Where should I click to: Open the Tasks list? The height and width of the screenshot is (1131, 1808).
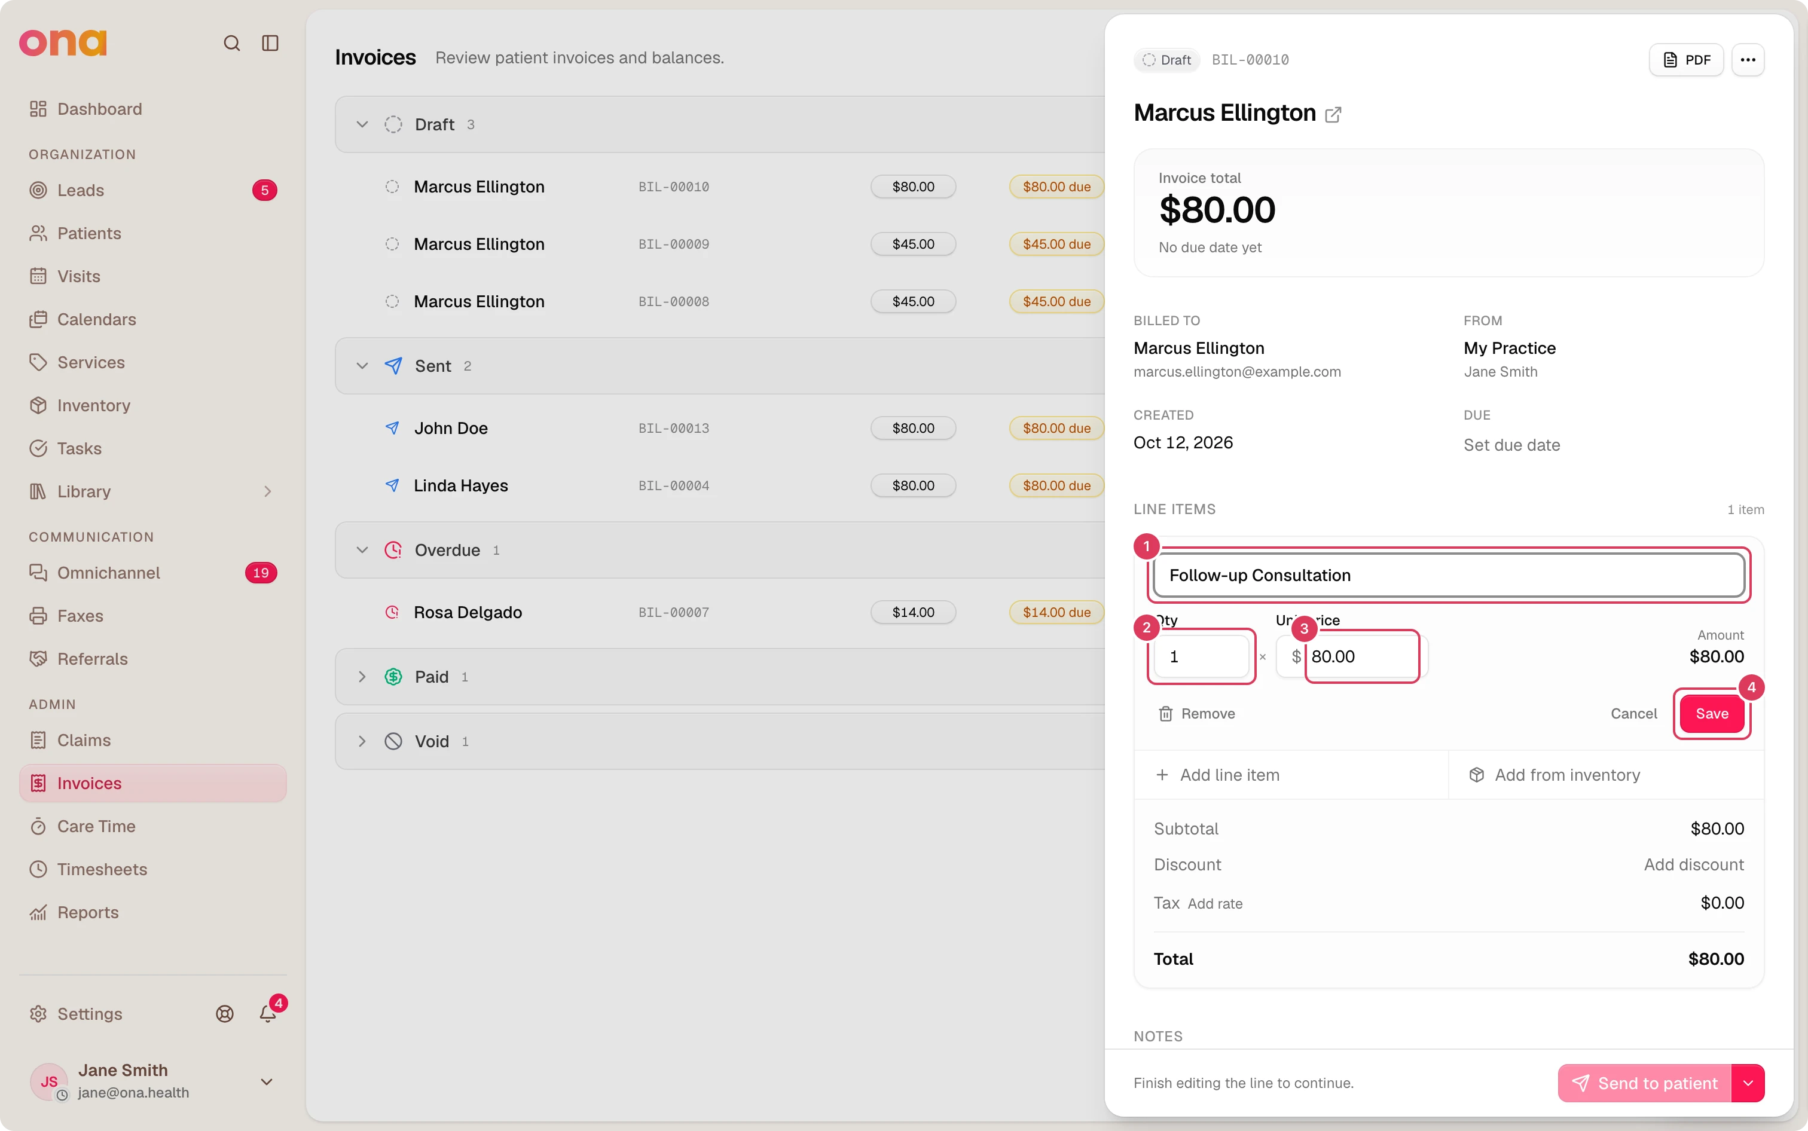(x=152, y=448)
